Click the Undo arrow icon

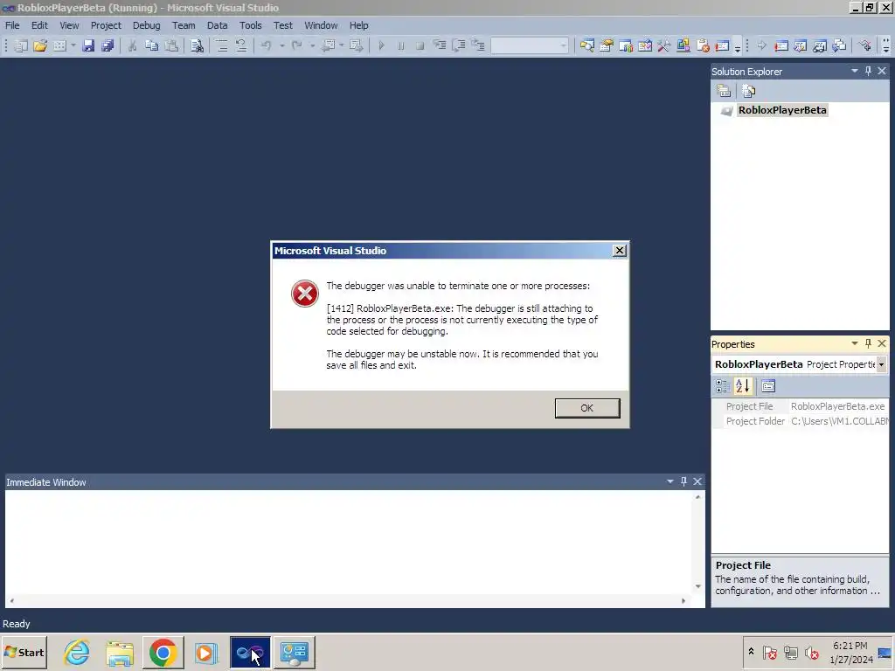click(266, 45)
